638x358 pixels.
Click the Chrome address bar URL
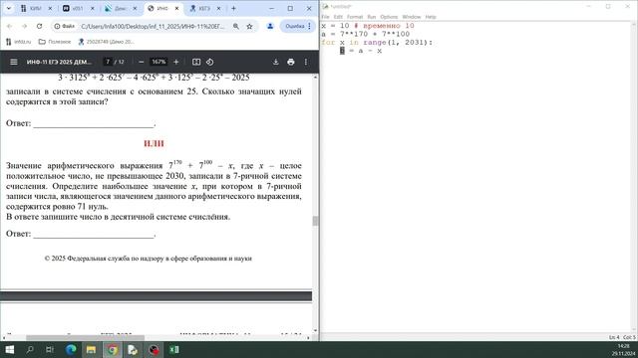pyautogui.click(x=153, y=26)
